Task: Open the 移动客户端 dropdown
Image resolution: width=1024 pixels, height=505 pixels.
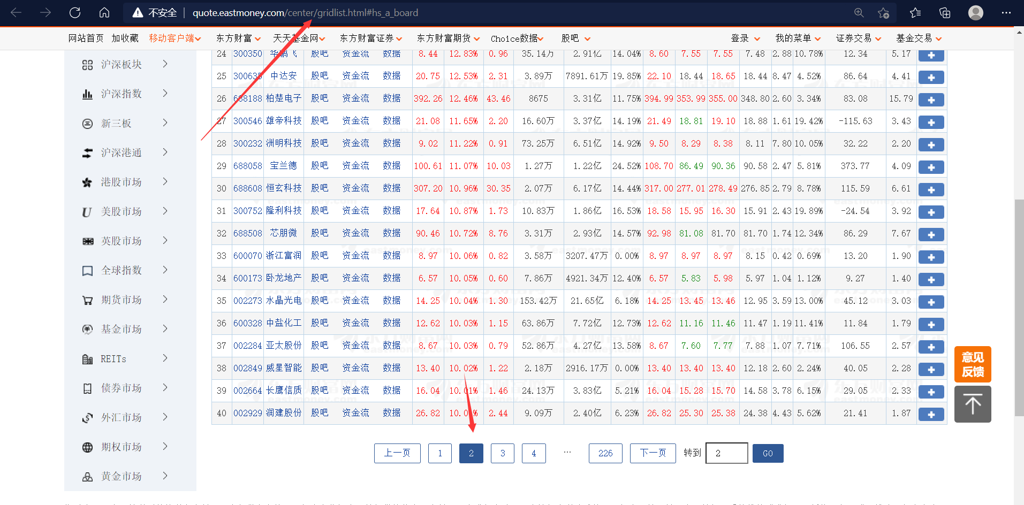Action: click(175, 39)
